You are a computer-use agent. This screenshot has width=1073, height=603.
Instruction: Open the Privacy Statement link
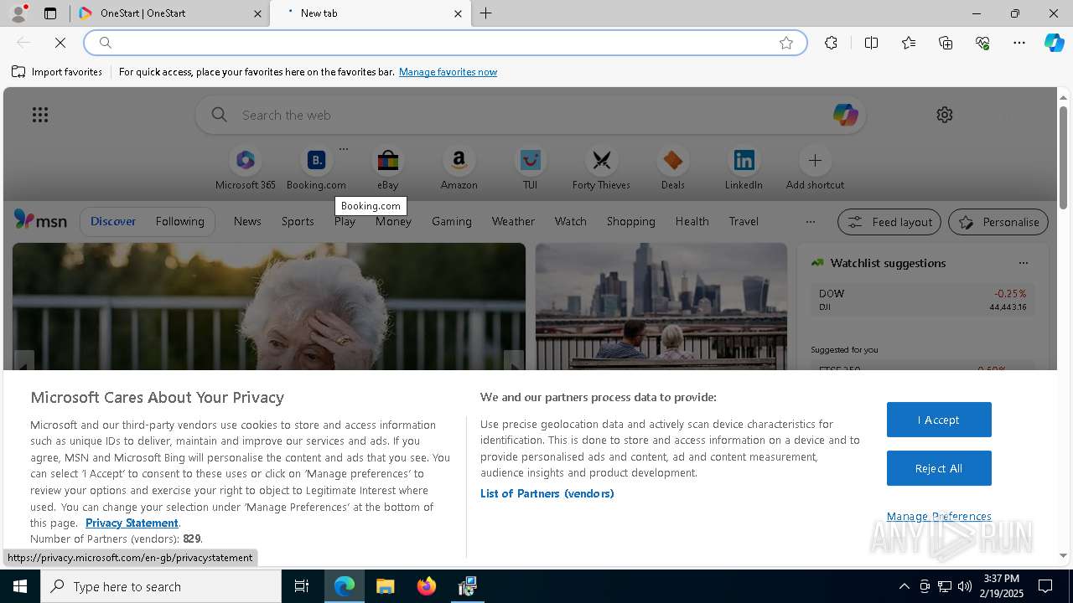pos(132,523)
